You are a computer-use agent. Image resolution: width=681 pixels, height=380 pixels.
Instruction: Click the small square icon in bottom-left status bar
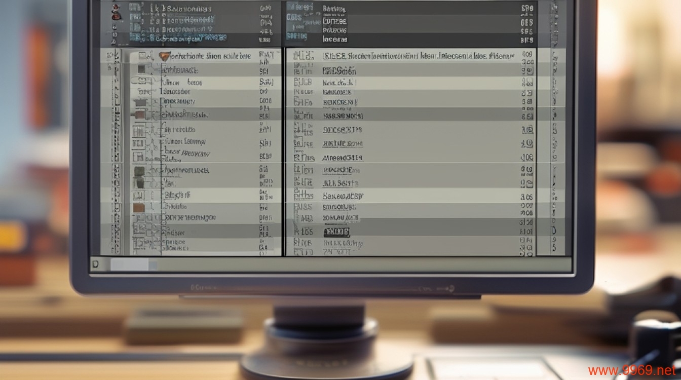pyautogui.click(x=95, y=264)
